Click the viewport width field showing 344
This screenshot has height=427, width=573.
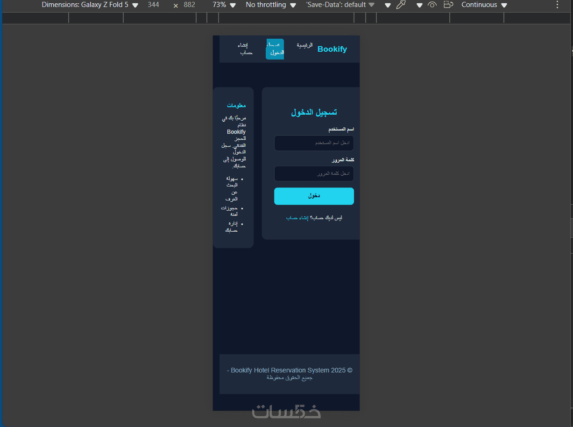click(153, 5)
